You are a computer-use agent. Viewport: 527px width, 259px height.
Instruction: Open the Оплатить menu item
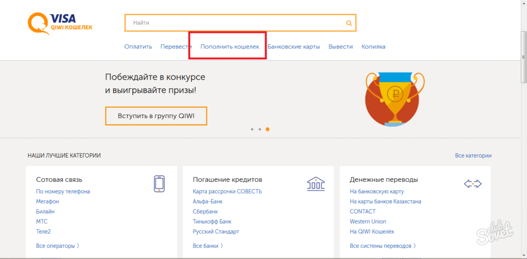coord(138,47)
